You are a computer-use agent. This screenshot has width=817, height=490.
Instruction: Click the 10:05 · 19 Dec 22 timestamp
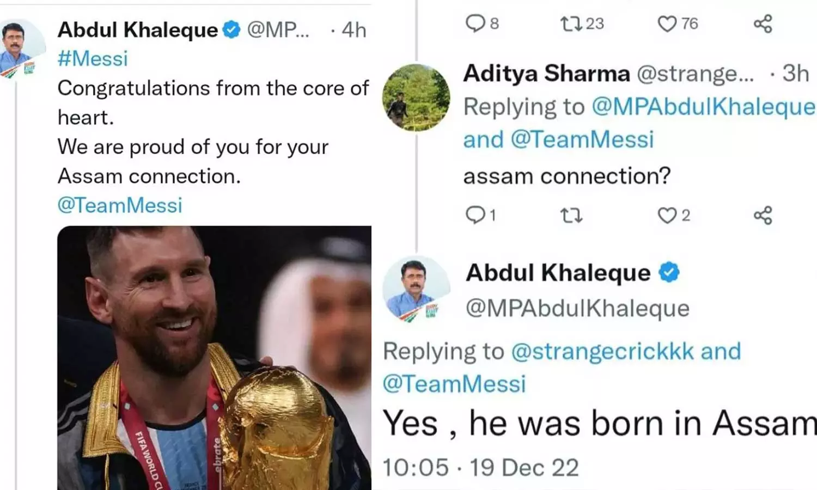[x=480, y=468]
